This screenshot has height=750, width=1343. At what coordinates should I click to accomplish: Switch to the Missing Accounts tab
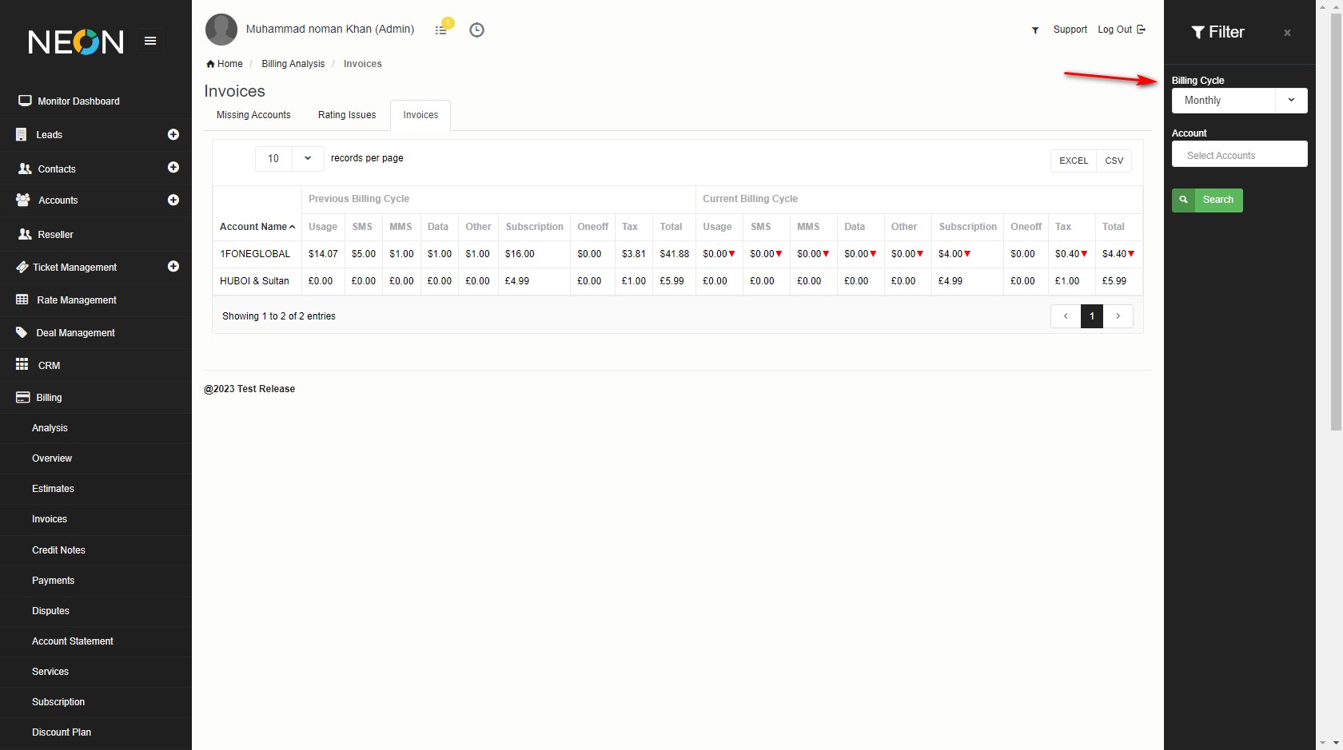click(x=253, y=115)
